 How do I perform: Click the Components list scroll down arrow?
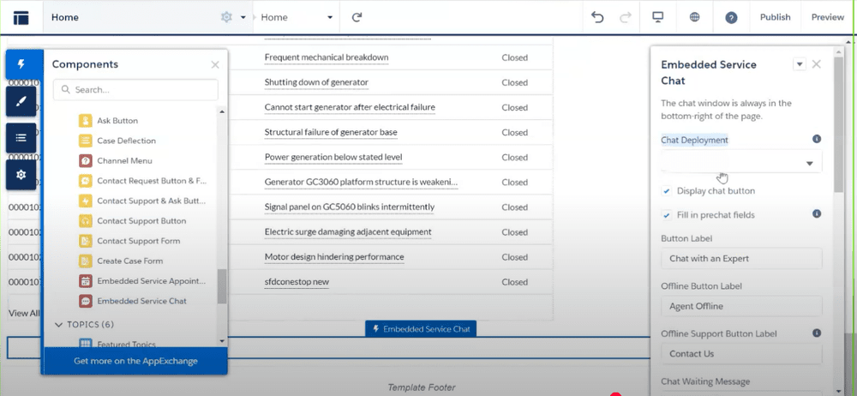pyautogui.click(x=221, y=341)
